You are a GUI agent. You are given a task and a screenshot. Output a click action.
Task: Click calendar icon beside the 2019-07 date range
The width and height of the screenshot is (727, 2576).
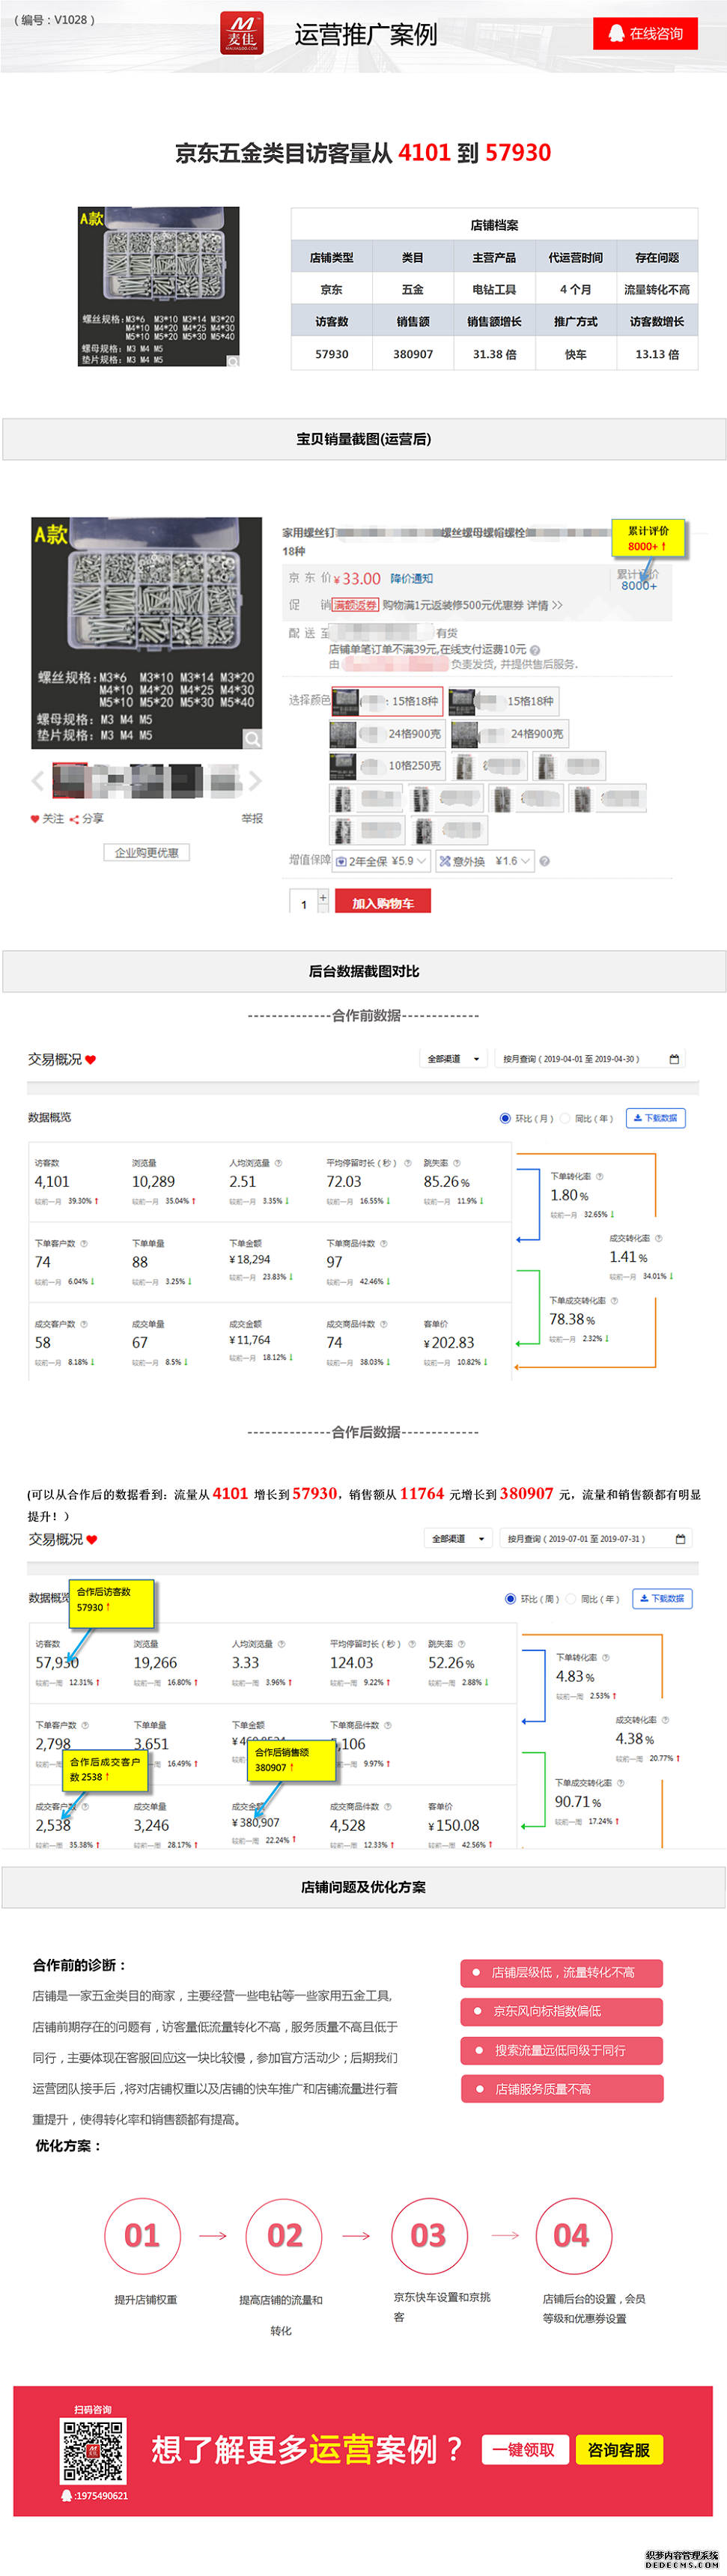point(681,1539)
